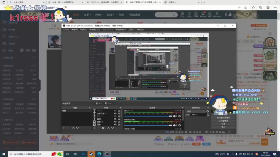Open the user avatar in Douyu header
Image resolution: width=280 pixels, height=157 pixels.
228,14
